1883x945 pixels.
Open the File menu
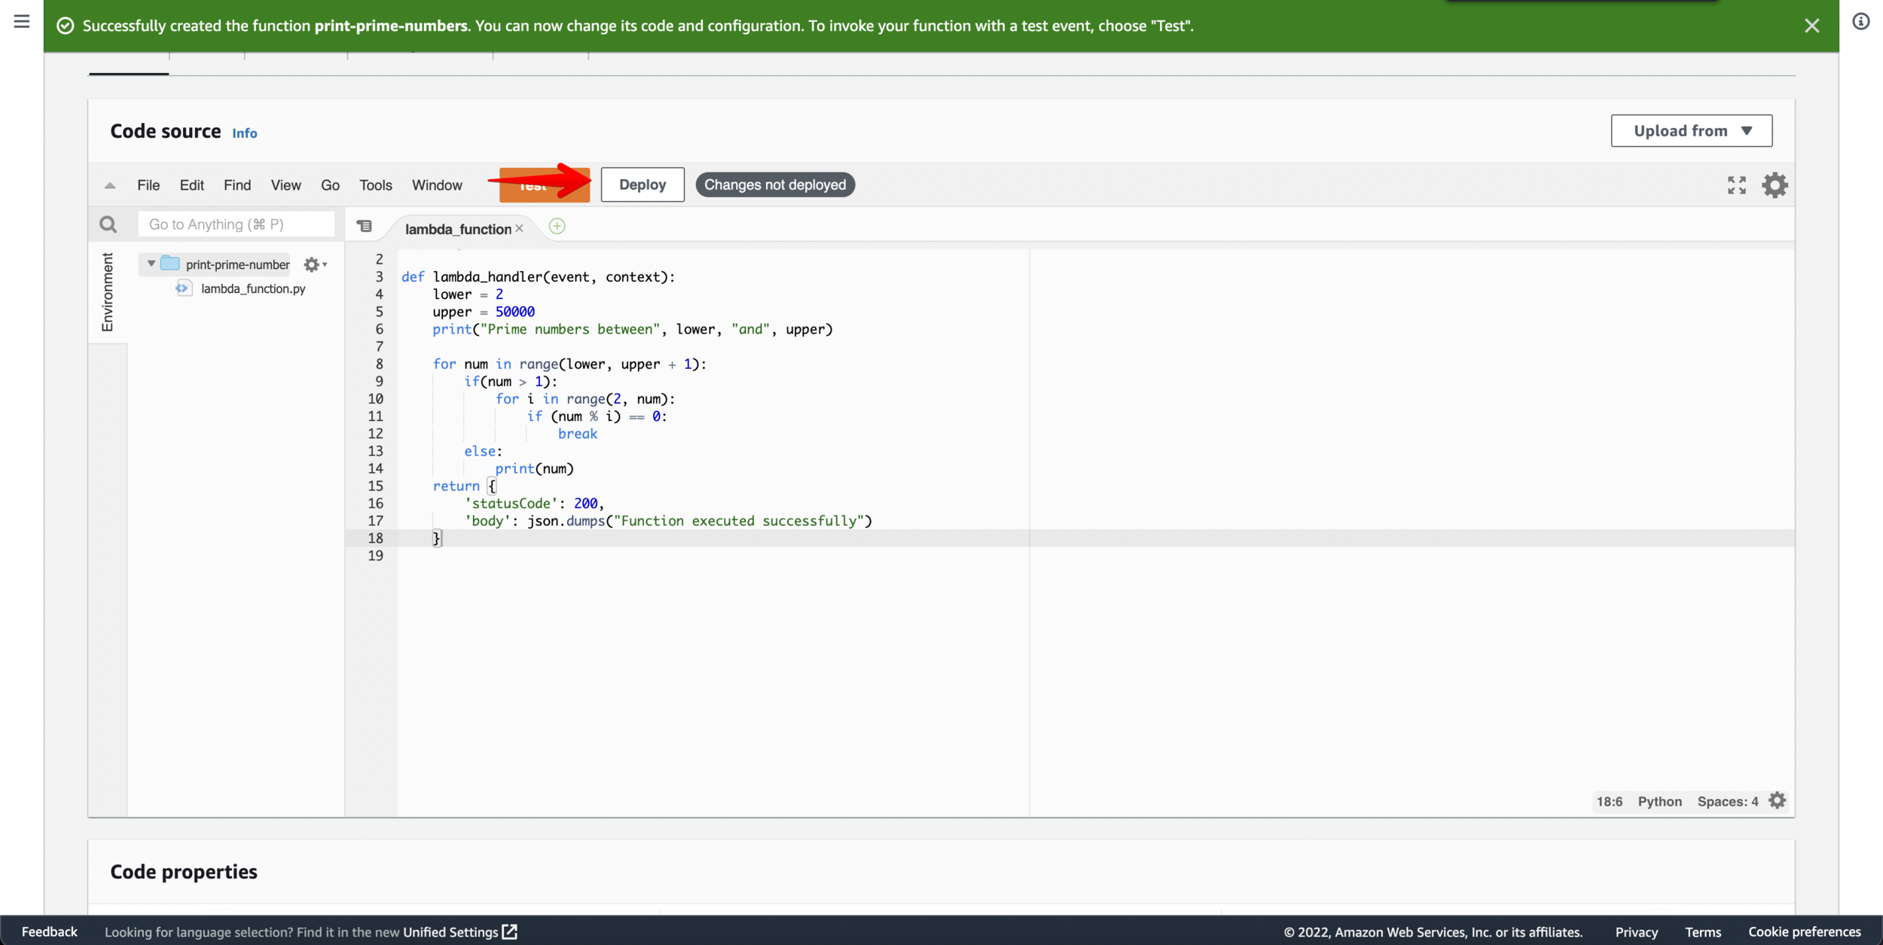click(148, 185)
